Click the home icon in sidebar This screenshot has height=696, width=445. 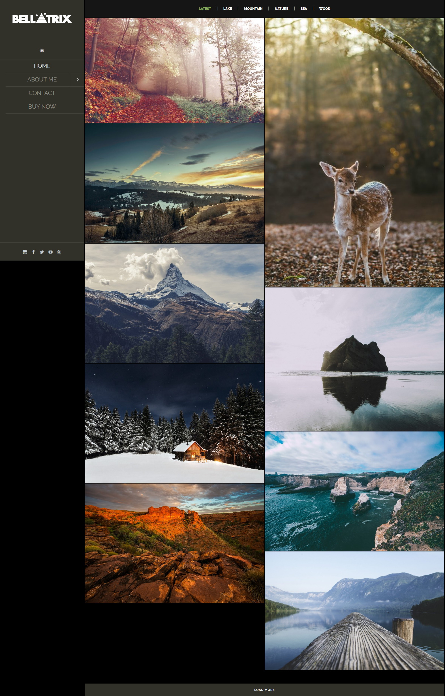click(42, 50)
